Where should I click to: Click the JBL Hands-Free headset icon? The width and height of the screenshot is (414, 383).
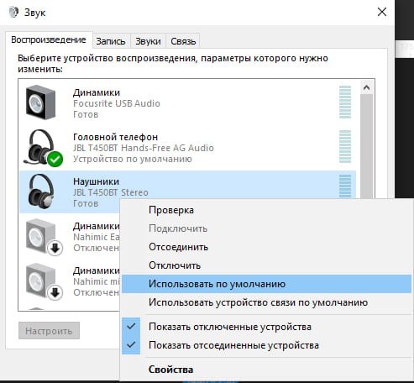[x=41, y=147]
